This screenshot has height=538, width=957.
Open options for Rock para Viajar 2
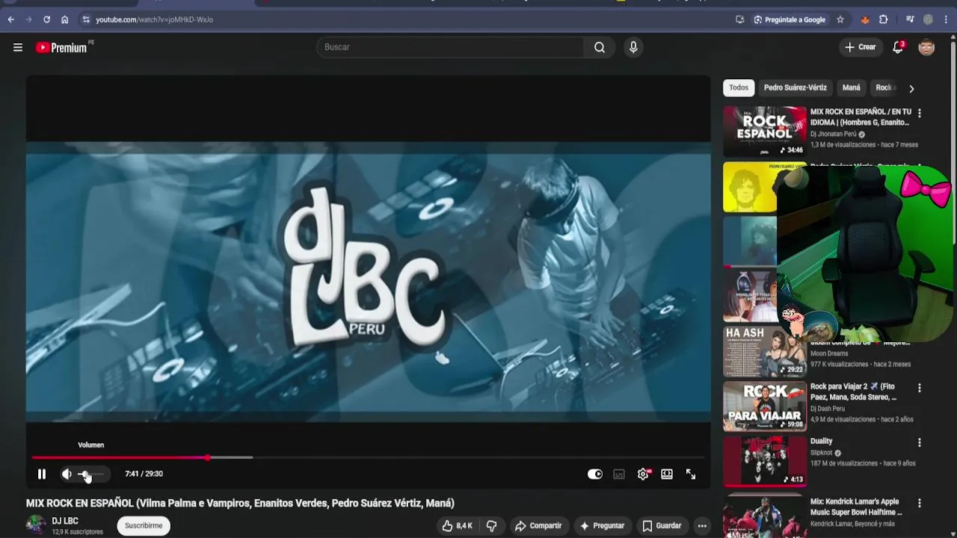[920, 389]
